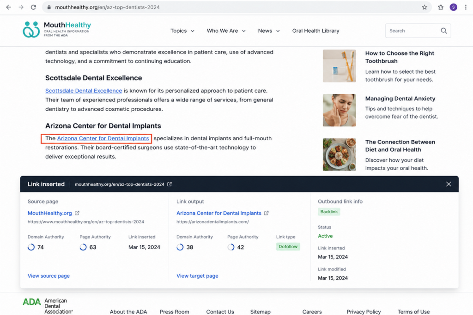The height and width of the screenshot is (315, 473).
Task: Click the target URL https://arizonadentalimplants.com/
Action: [212, 222]
